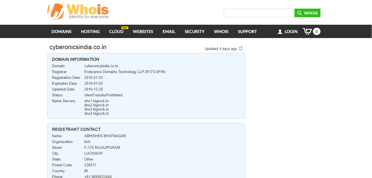The width and height of the screenshot is (372, 178).
Task: Open the DOMAINS menu
Action: pyautogui.click(x=61, y=32)
